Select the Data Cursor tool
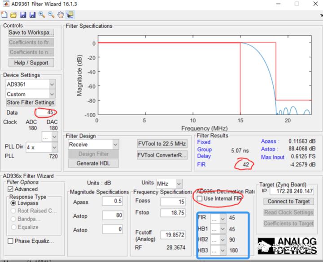323x262 pixels. (x=70, y=15)
